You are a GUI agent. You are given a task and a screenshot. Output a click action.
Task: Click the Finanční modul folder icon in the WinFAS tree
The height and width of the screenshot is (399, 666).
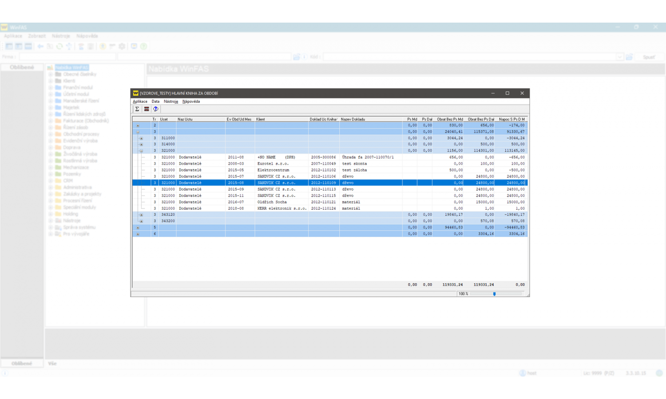tap(58, 87)
